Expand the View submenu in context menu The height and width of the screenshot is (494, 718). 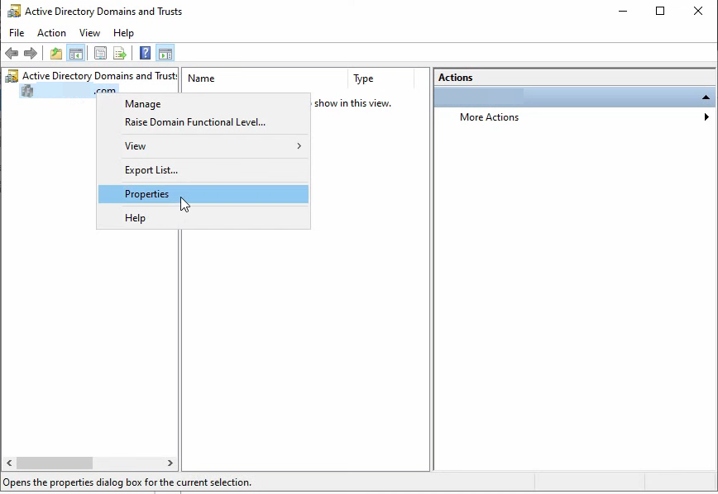[x=203, y=146]
